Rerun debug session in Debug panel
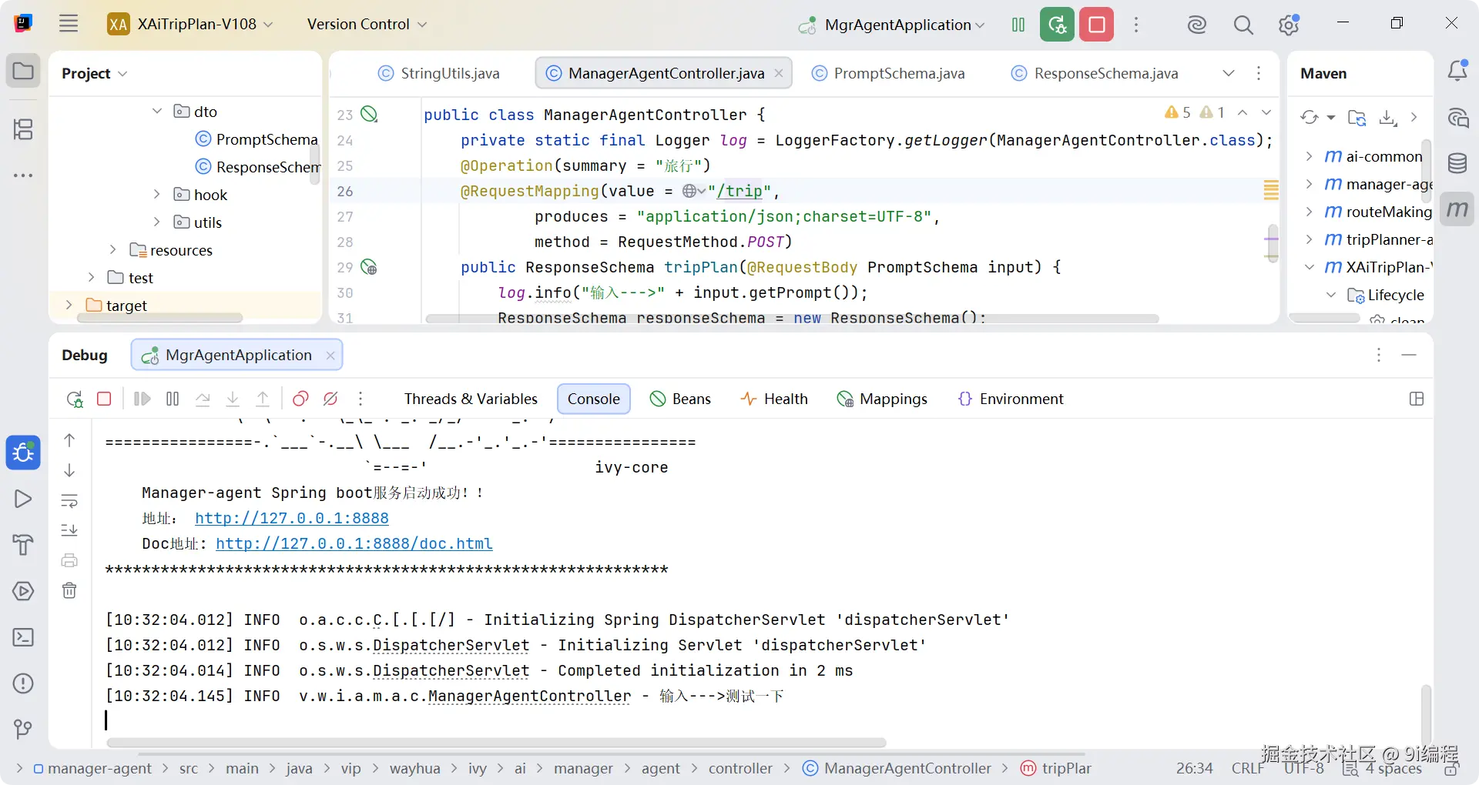Viewport: 1479px width, 785px height. (x=75, y=399)
